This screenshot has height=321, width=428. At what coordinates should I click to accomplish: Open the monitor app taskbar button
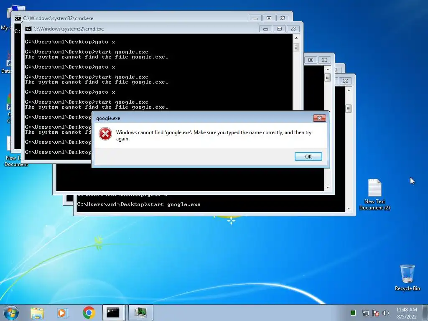pyautogui.click(x=140, y=313)
